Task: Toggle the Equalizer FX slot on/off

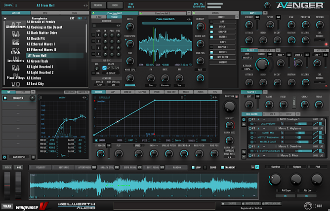Action: [5, 98]
